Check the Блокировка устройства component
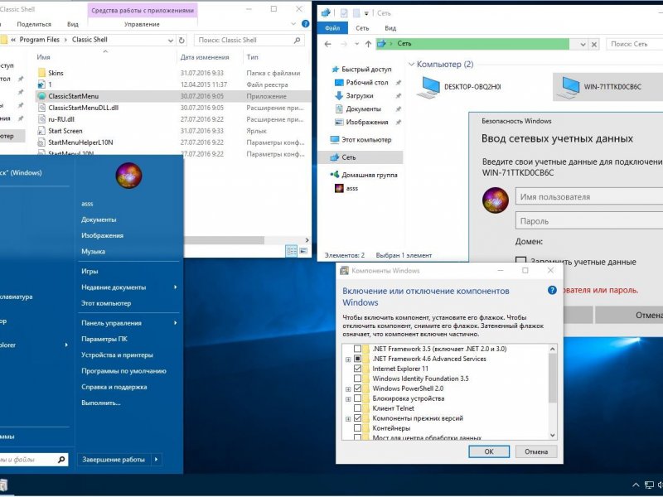 click(357, 398)
